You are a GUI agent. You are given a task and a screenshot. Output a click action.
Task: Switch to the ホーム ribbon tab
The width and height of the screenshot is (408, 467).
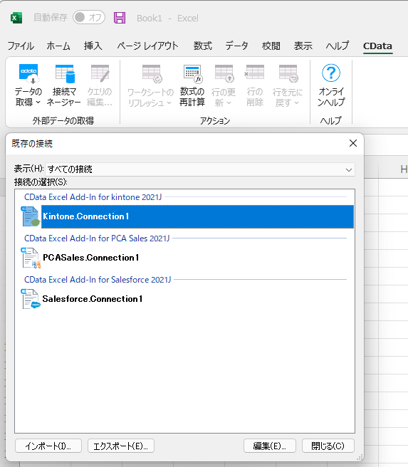pyautogui.click(x=58, y=46)
